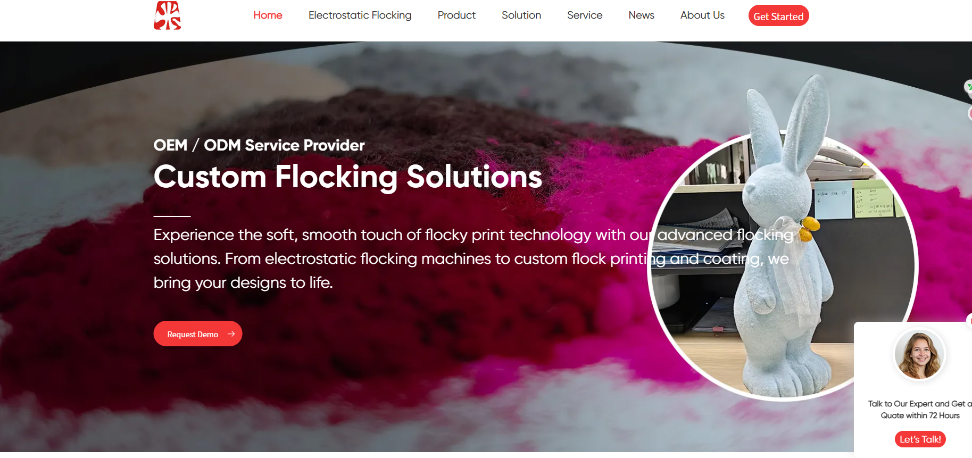This screenshot has width=972, height=458.
Task: Open the Solution menu item
Action: [521, 15]
